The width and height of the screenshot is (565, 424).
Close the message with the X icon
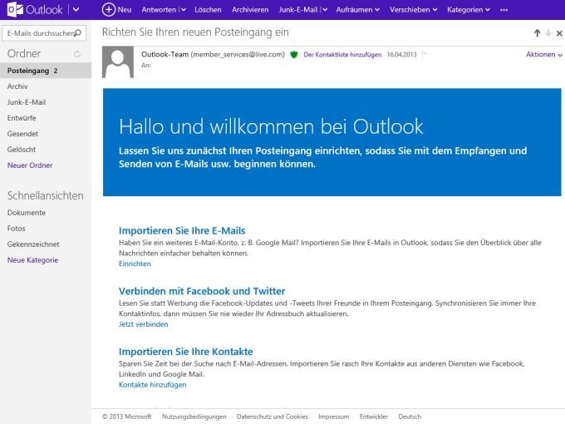pos(559,33)
